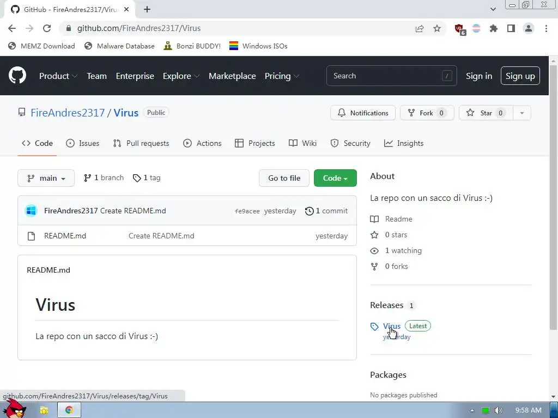Open the Virus Latest release link

click(392, 326)
